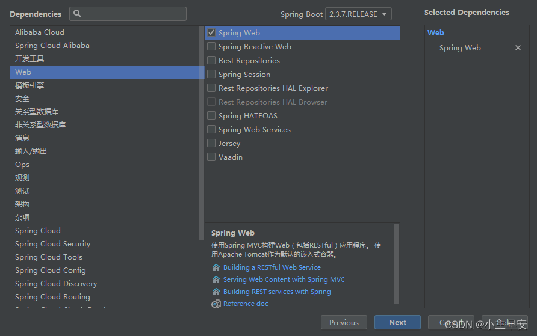This screenshot has height=336, width=537.
Task: Click the house icon beside Serving Web Content
Action: click(216, 279)
